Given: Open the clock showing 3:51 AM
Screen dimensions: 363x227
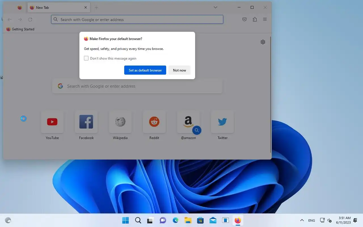Looking at the screenshot, I should [343, 220].
